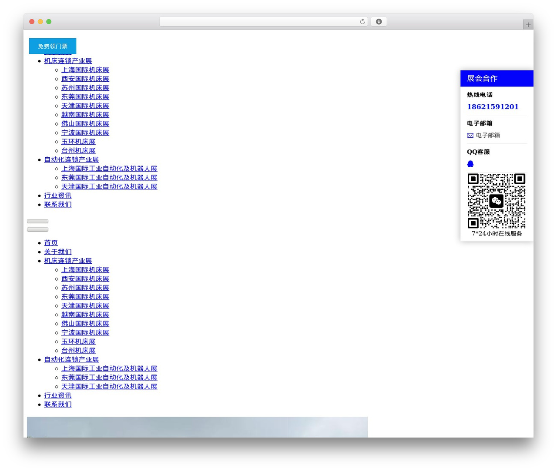Open the 关于我们 link
The height and width of the screenshot is (471, 557).
[58, 252]
